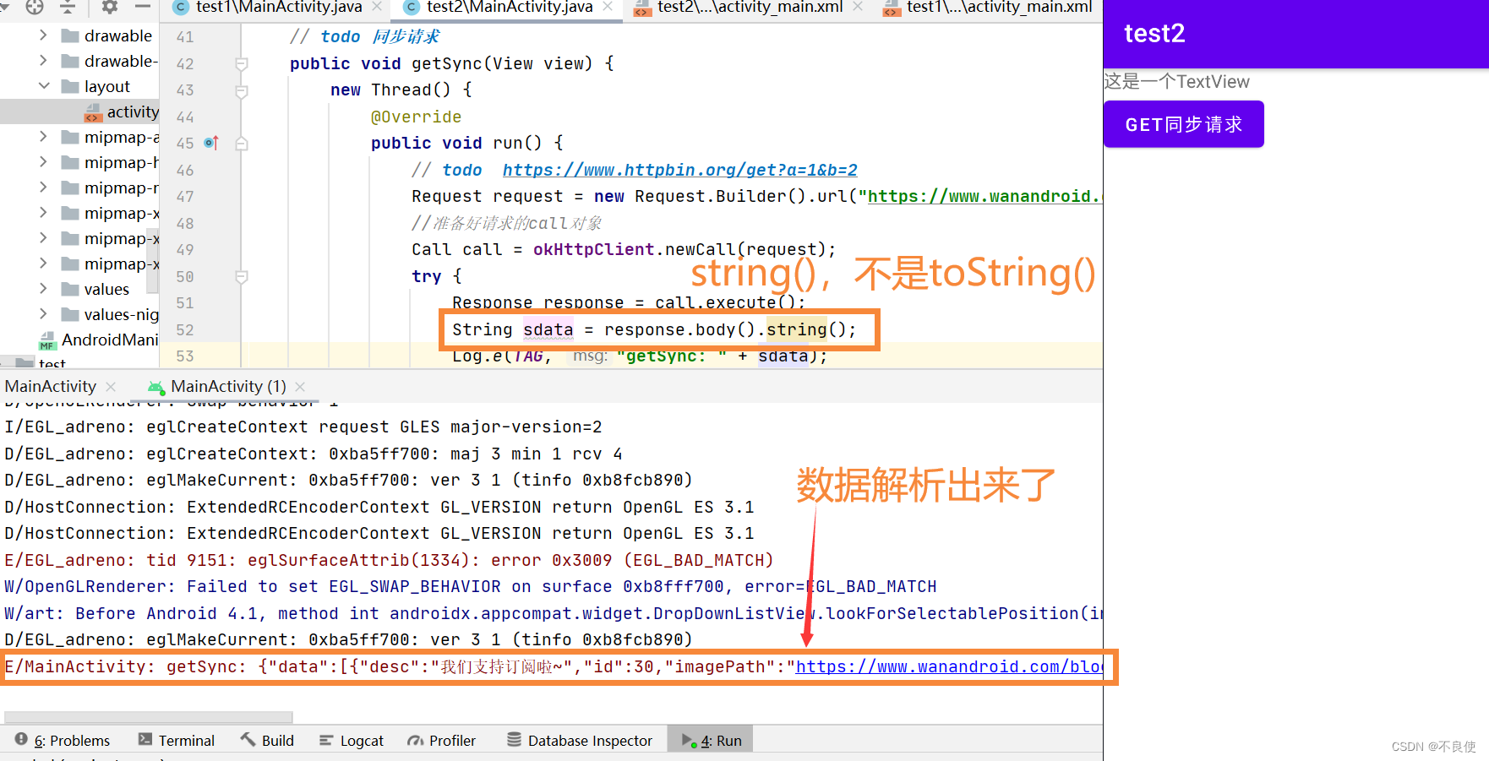Expand the mipmap-a folder
Image resolution: width=1489 pixels, height=761 pixels.
[43, 137]
